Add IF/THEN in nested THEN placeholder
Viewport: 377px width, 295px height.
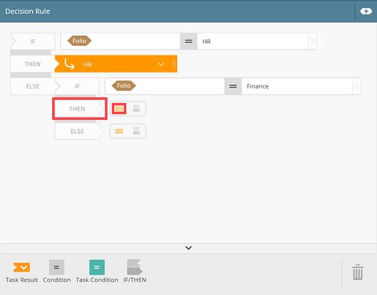click(x=136, y=109)
